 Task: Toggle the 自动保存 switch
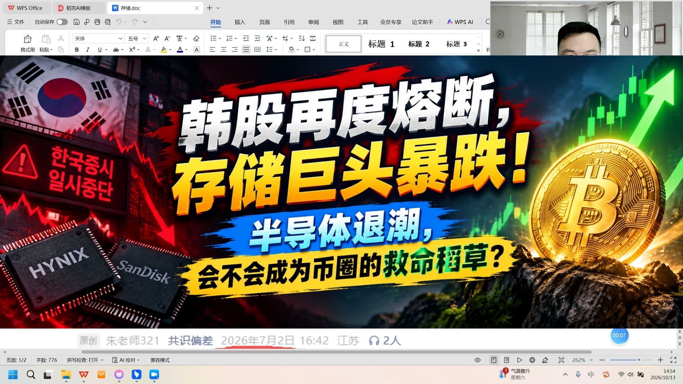(62, 22)
